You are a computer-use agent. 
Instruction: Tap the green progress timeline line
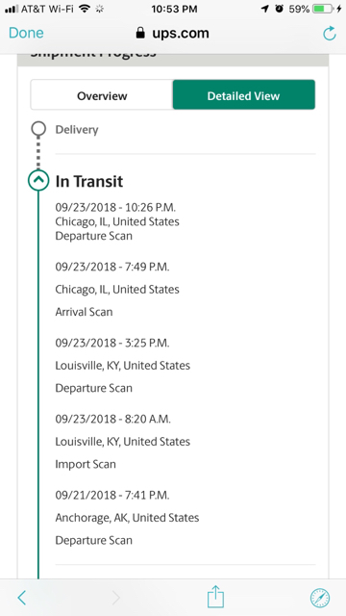click(x=38, y=385)
